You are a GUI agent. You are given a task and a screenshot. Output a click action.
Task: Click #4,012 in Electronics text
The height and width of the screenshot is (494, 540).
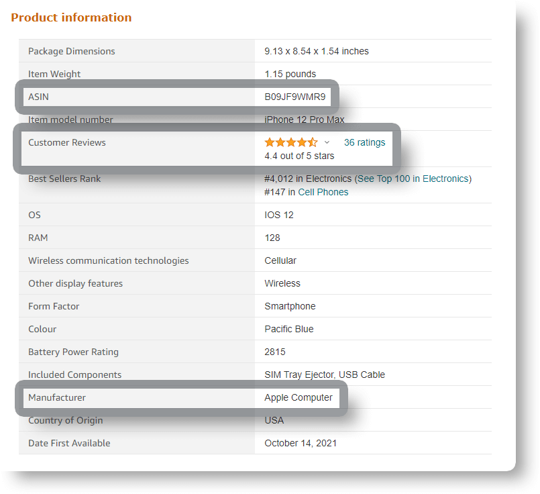coord(308,179)
